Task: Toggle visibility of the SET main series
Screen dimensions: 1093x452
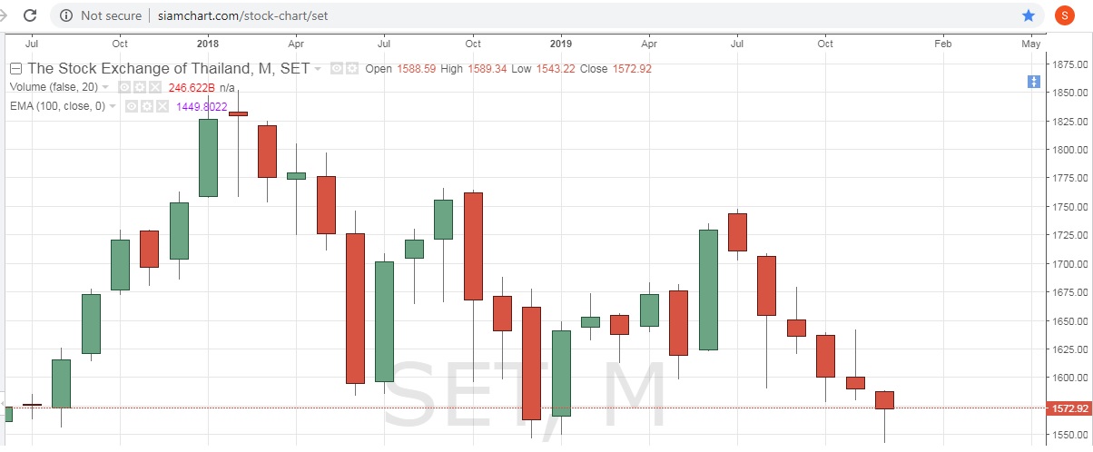Action: (336, 69)
